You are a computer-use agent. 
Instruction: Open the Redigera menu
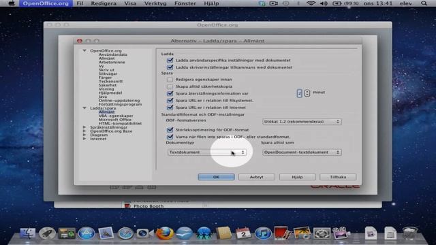tap(104, 3)
